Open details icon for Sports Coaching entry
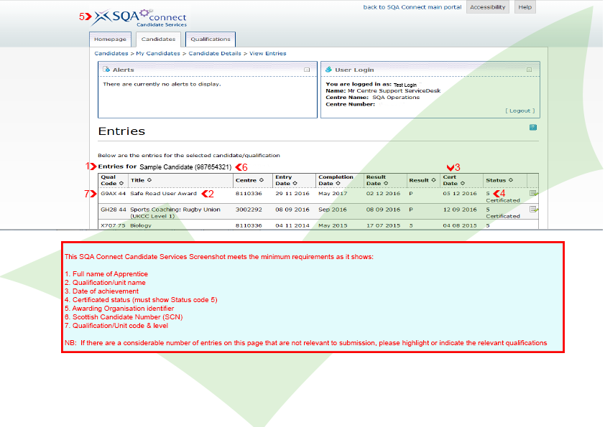This screenshot has width=605, height=427. pos(533,210)
